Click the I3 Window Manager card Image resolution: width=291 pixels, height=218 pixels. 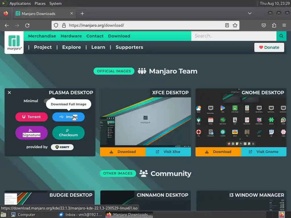coord(241,201)
